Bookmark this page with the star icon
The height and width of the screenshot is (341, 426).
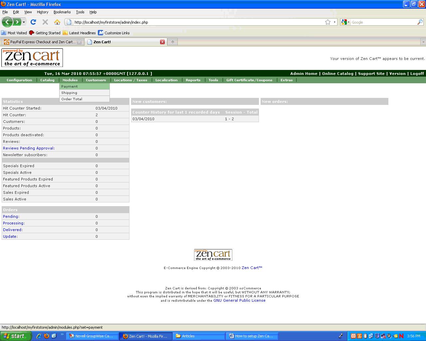point(328,22)
